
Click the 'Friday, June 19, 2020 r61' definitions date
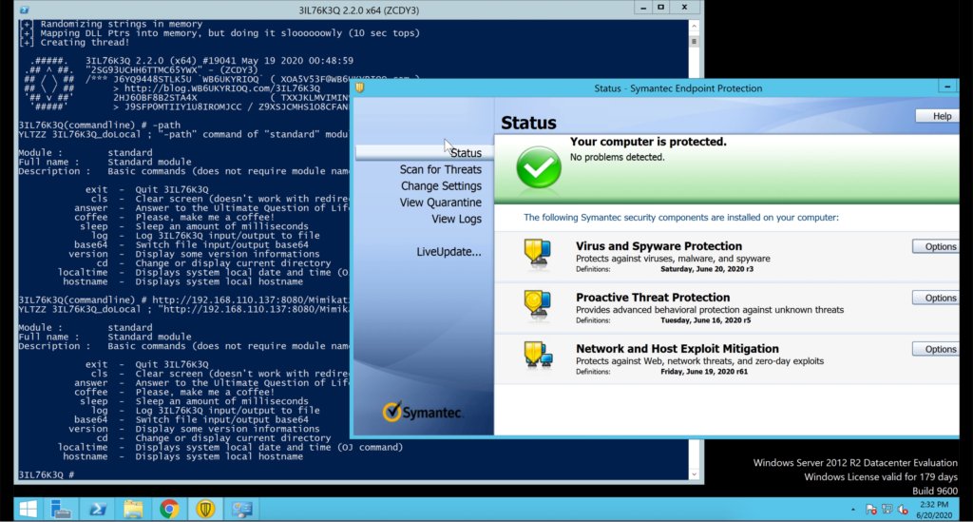click(704, 372)
